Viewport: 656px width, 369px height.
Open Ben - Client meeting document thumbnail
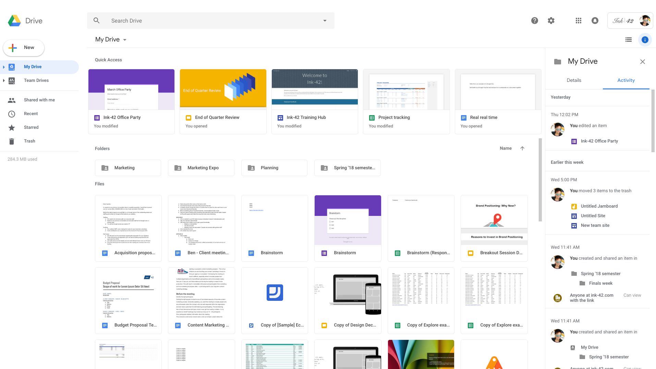click(x=202, y=220)
